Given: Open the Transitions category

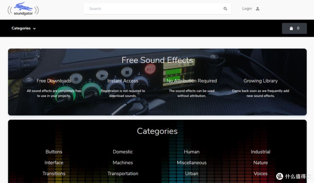Looking at the screenshot, I should coord(54,174).
